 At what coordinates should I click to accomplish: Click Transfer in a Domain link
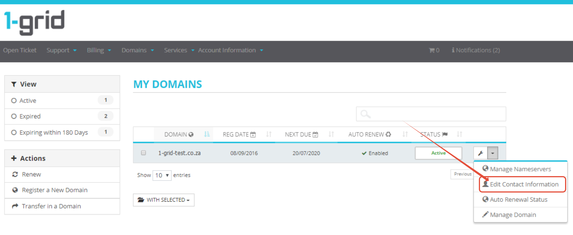51,206
